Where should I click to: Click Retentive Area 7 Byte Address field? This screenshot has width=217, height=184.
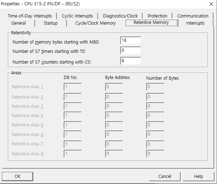(x=114, y=144)
